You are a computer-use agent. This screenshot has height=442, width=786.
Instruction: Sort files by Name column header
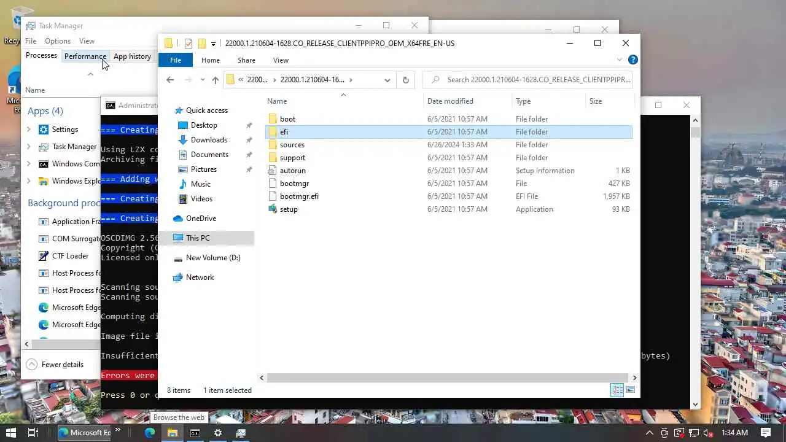pos(344,101)
